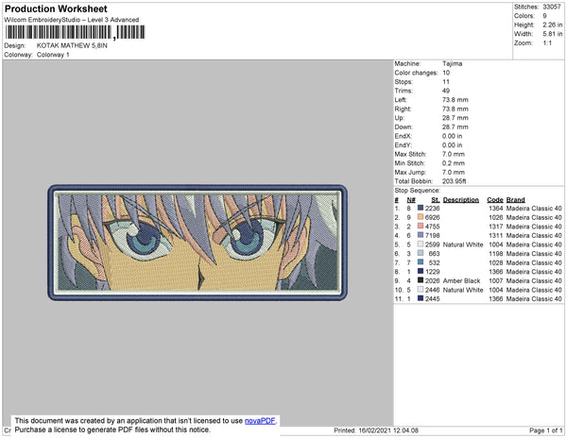
Task: Click the 'Stop Sequence:' label
Action: pyautogui.click(x=417, y=191)
